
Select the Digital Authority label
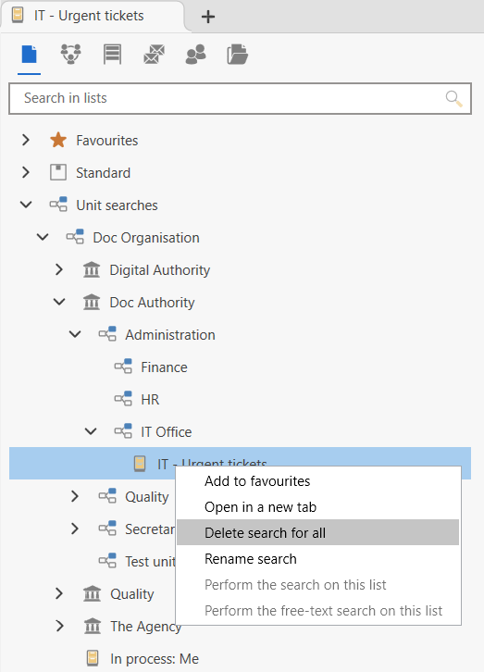(160, 270)
